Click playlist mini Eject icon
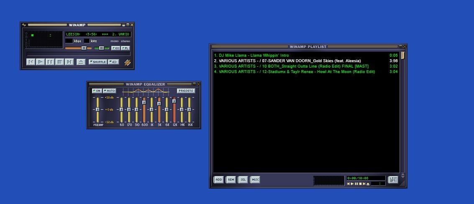The height and width of the screenshot is (204, 474). 368,184
